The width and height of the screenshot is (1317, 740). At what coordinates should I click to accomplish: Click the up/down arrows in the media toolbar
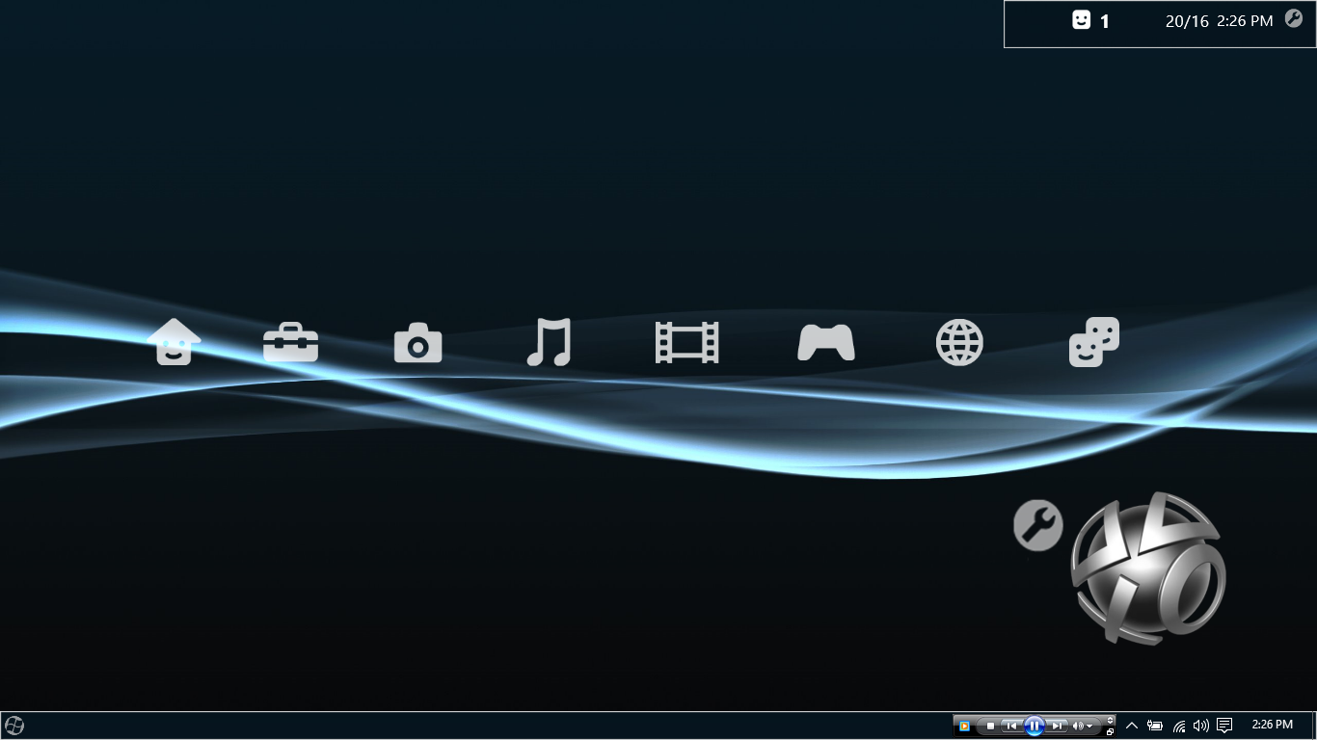click(x=1110, y=720)
